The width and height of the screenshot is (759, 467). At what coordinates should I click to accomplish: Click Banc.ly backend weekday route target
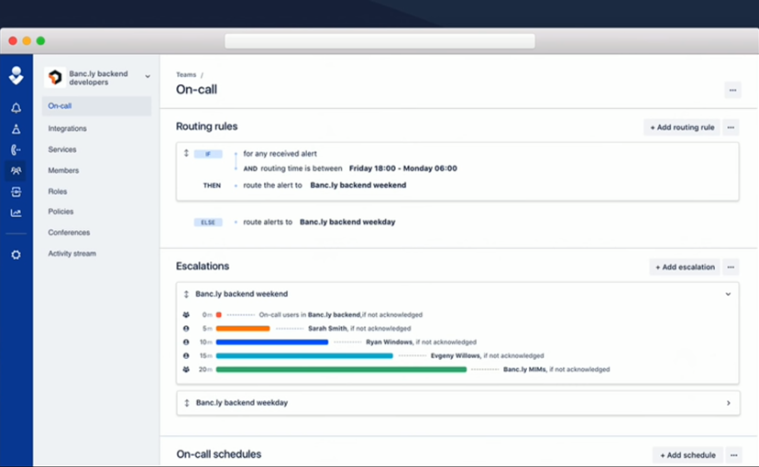click(x=347, y=222)
